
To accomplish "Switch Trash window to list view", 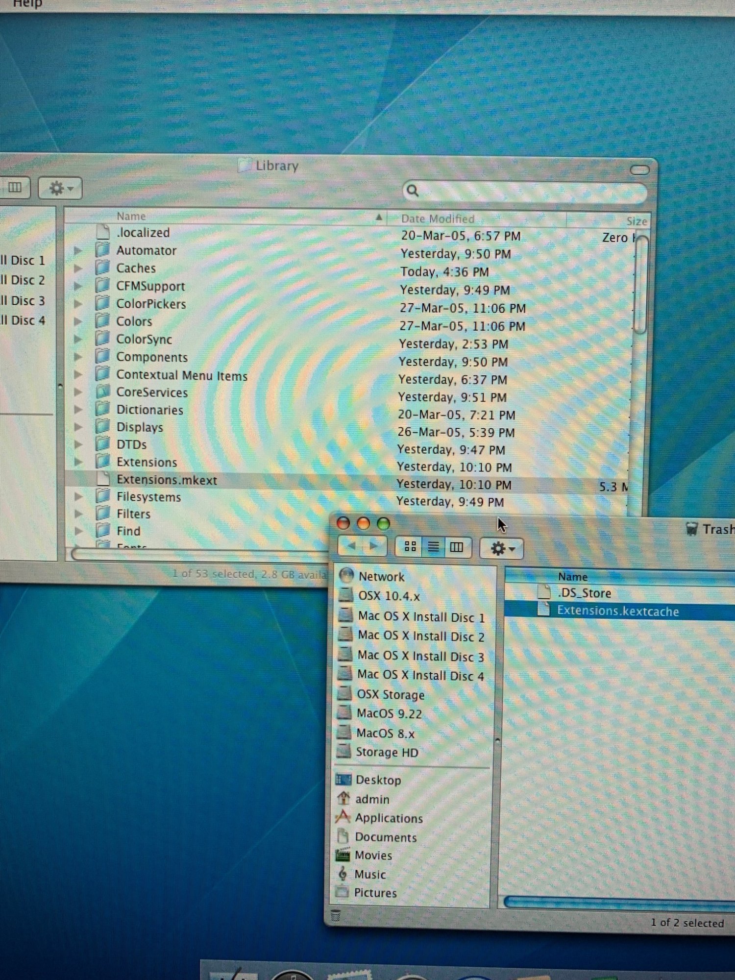I will (433, 547).
